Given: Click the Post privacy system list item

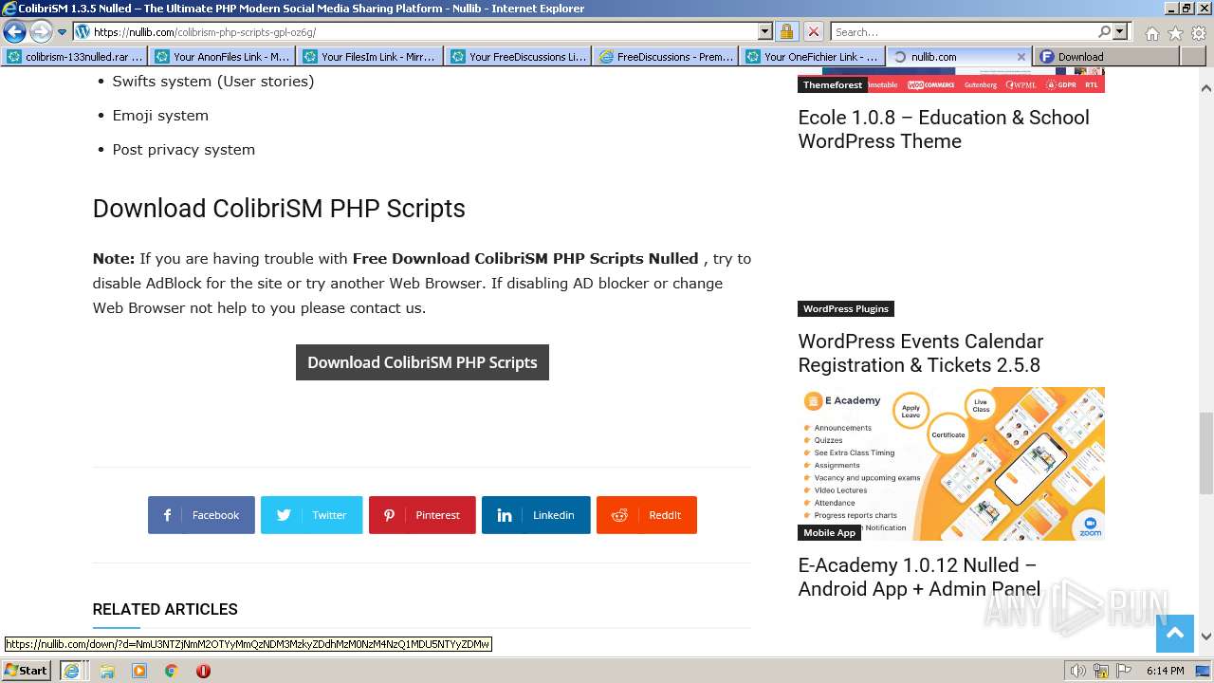Looking at the screenshot, I should pos(183,149).
